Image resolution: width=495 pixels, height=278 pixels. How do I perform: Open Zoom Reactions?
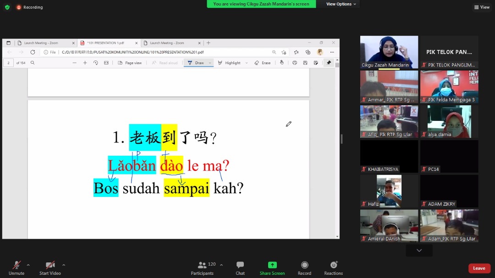(x=333, y=268)
